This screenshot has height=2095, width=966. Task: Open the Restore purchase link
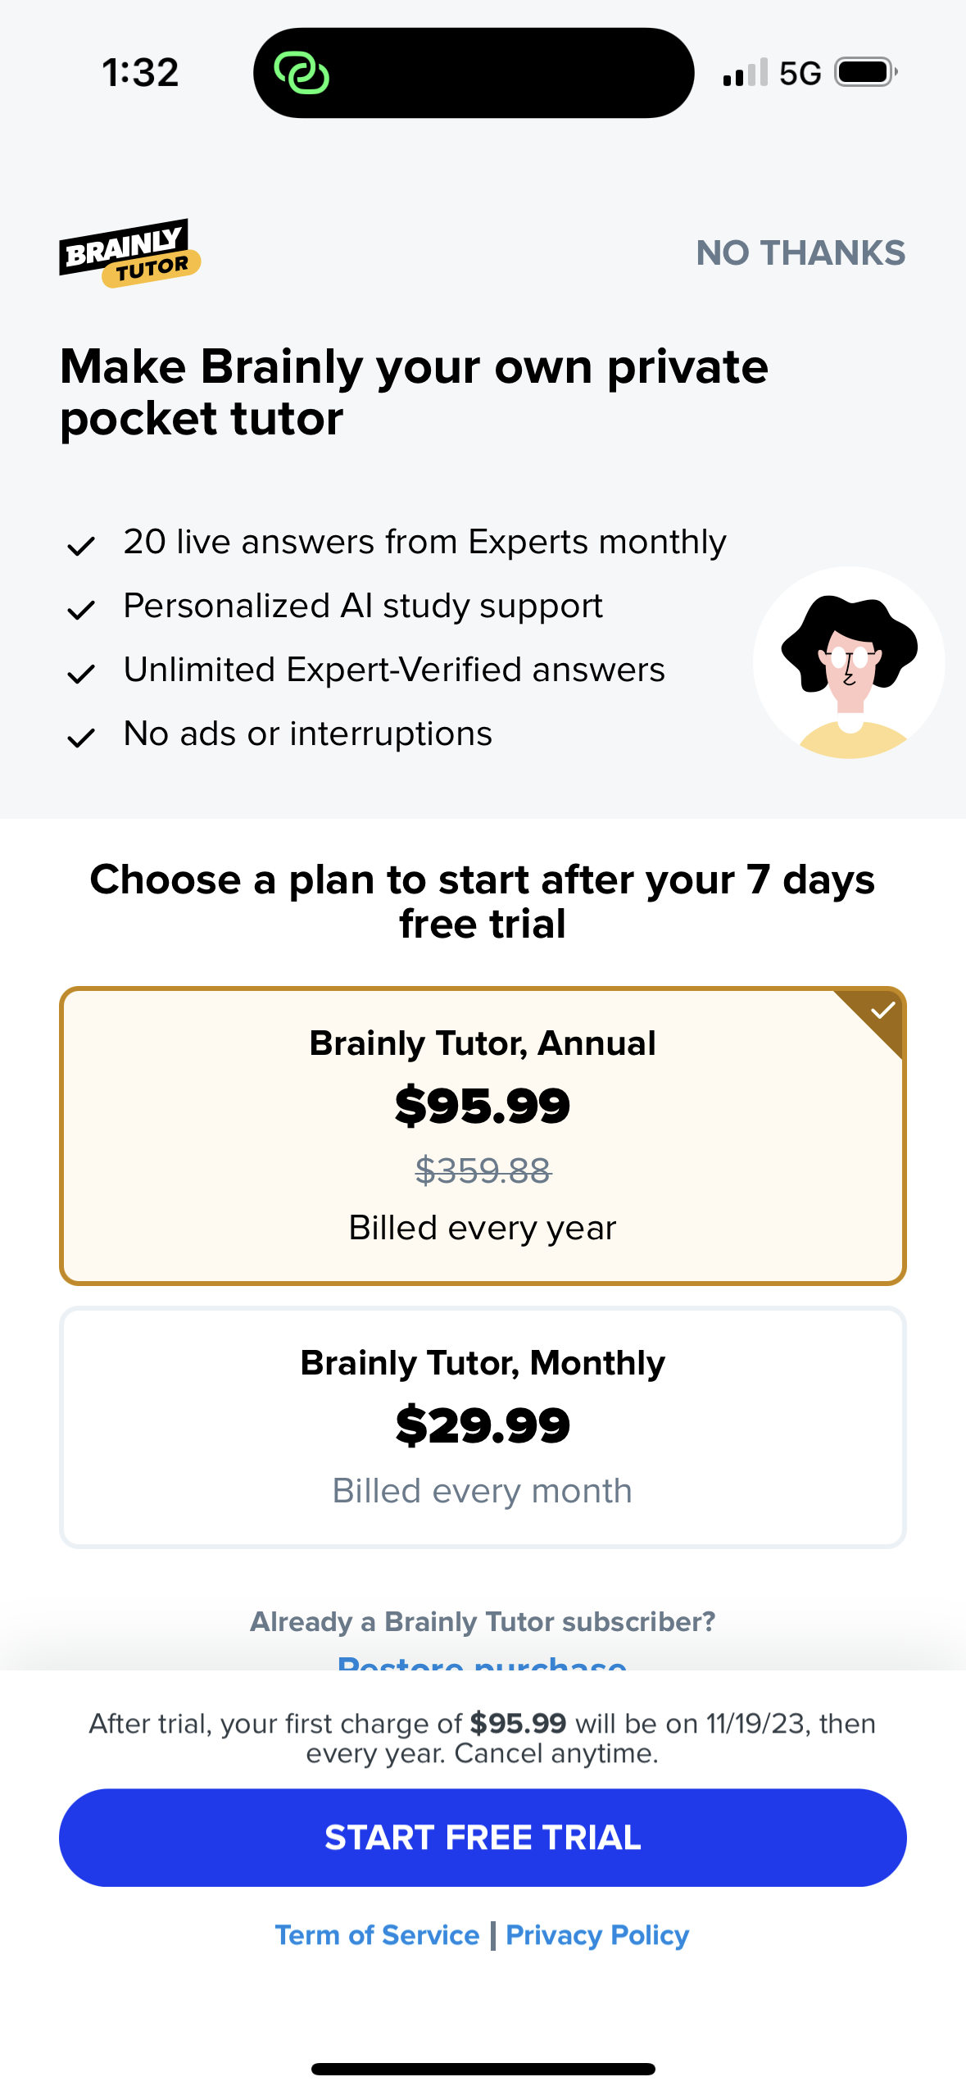(483, 1664)
